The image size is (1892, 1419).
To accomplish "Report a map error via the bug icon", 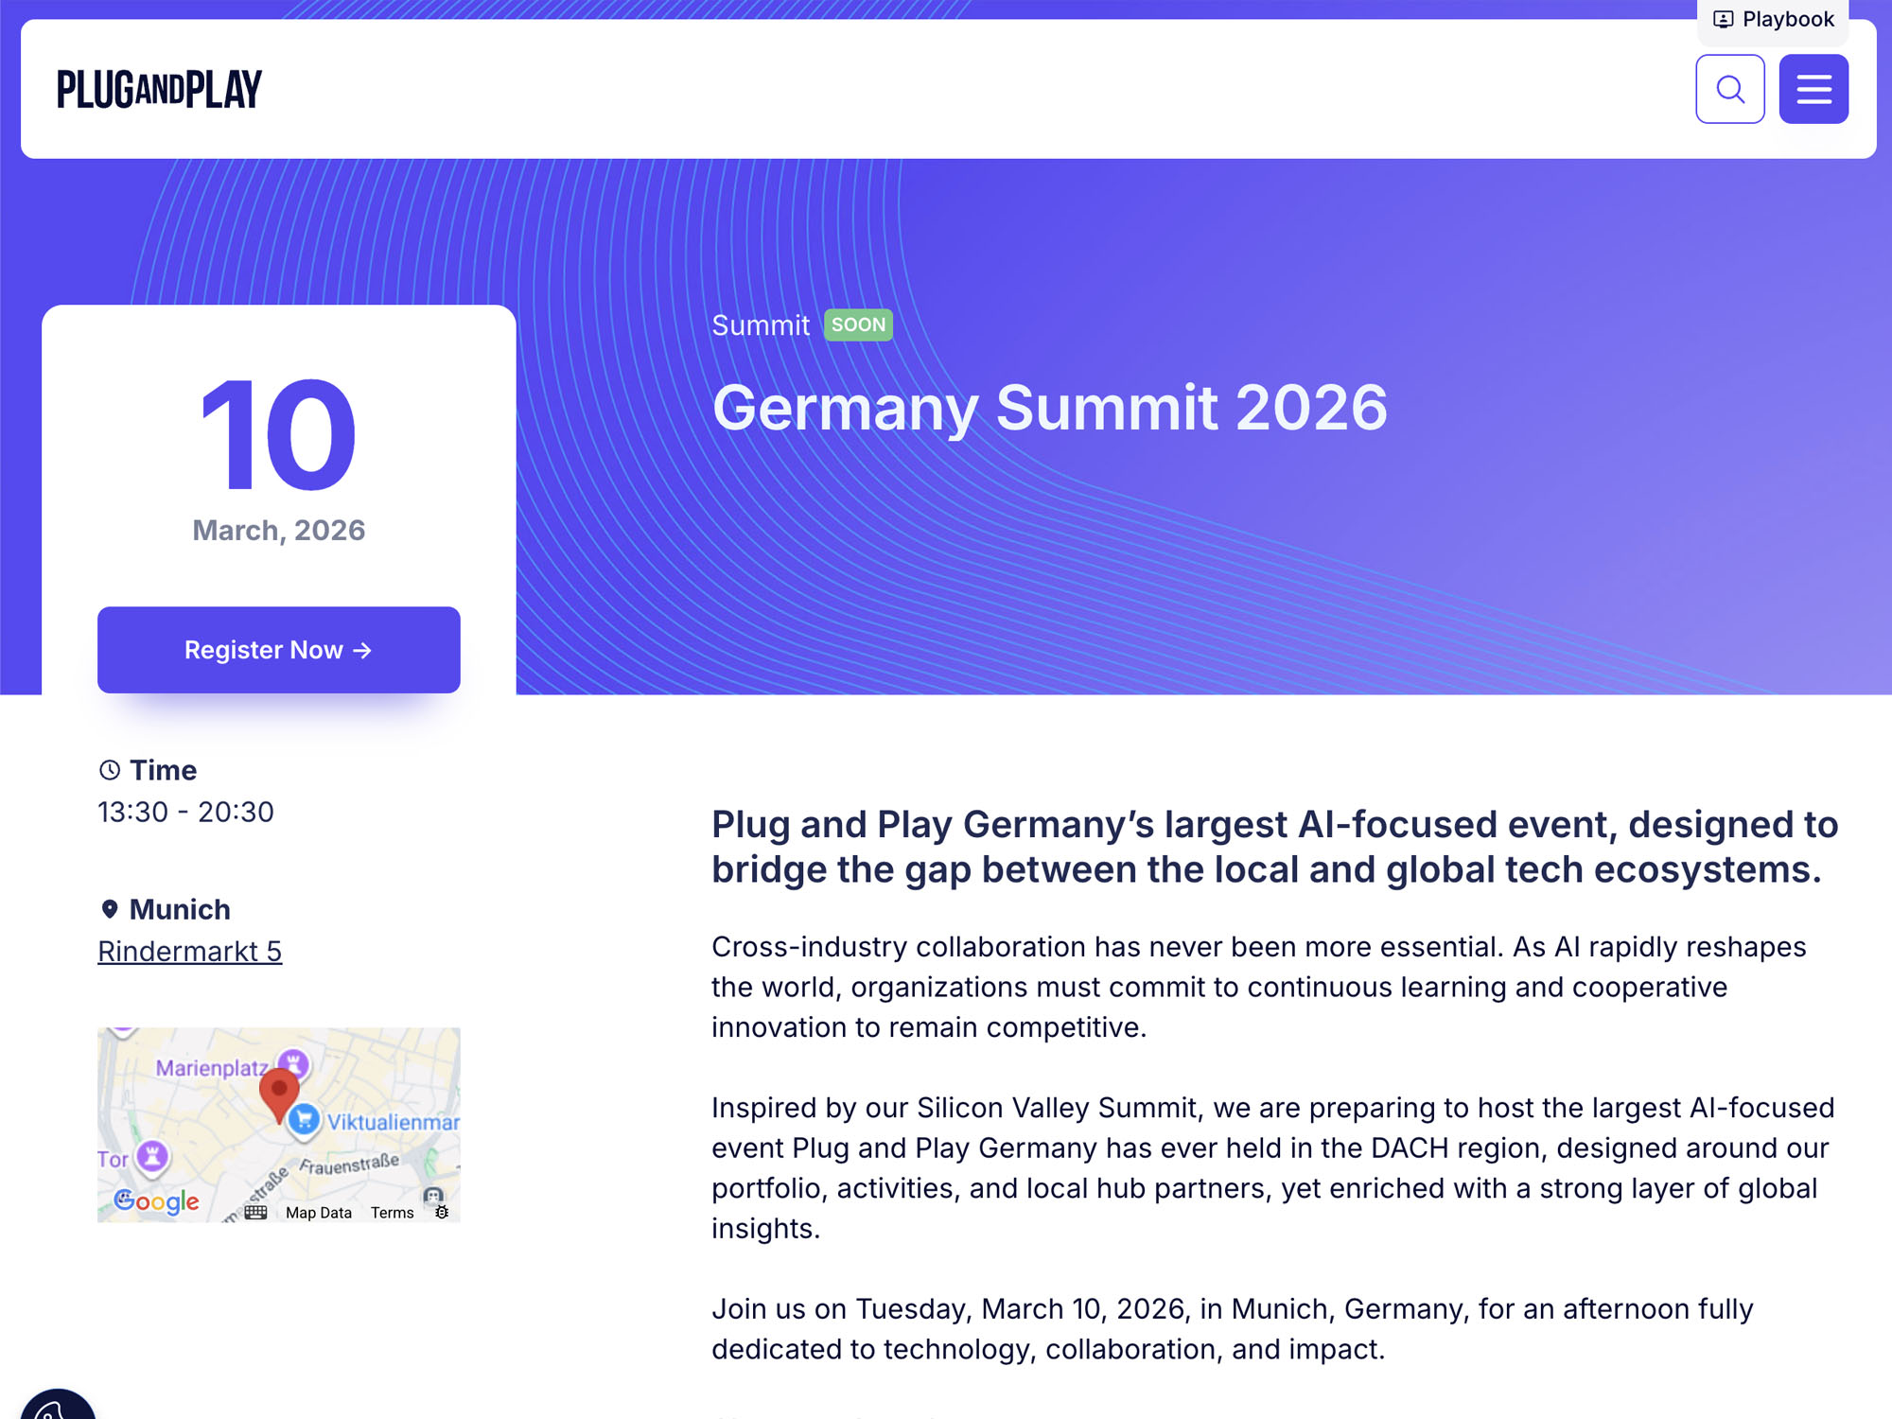I will pyautogui.click(x=441, y=1214).
